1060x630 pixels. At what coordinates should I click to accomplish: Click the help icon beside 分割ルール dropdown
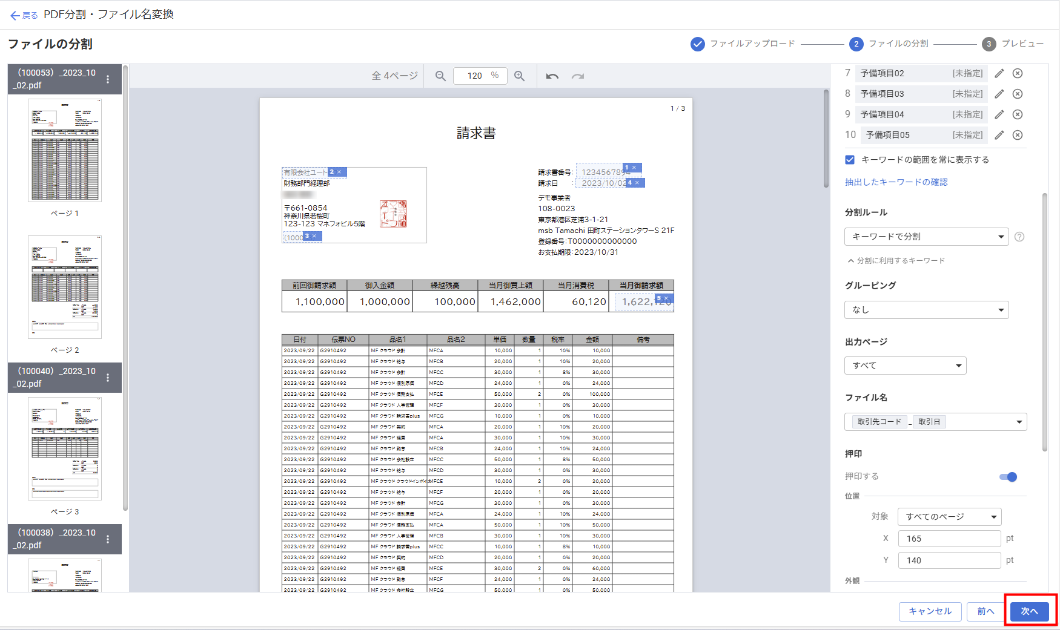coord(1019,237)
